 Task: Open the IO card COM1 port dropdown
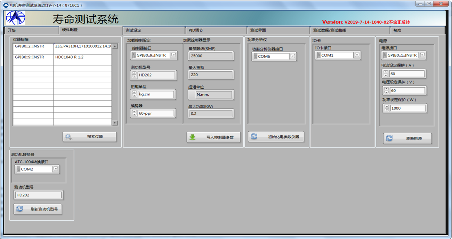coord(357,55)
